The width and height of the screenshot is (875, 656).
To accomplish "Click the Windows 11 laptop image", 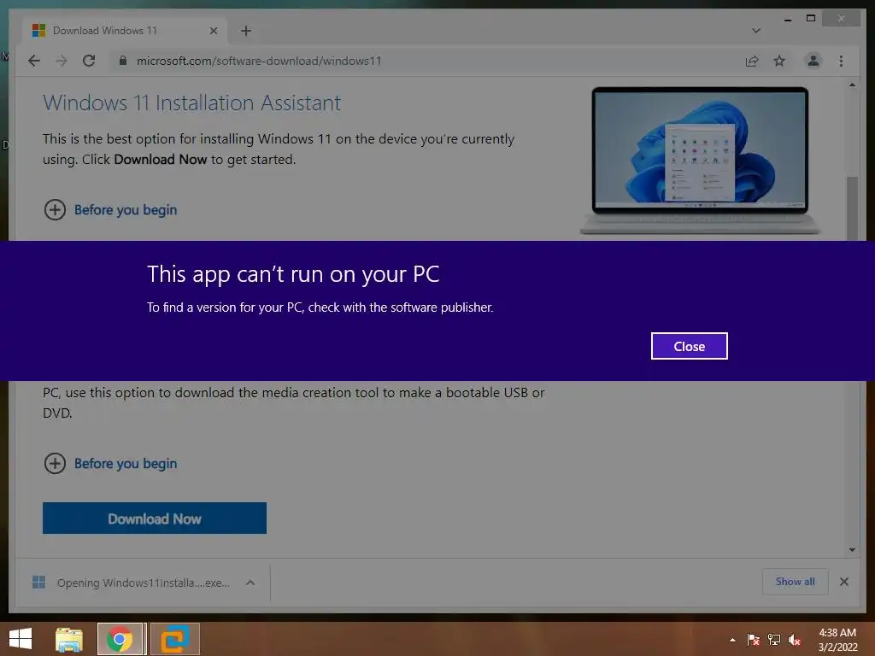I will pos(699,161).
